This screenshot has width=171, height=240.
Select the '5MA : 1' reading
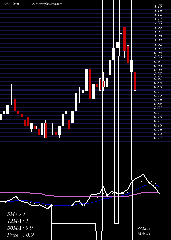(16, 214)
